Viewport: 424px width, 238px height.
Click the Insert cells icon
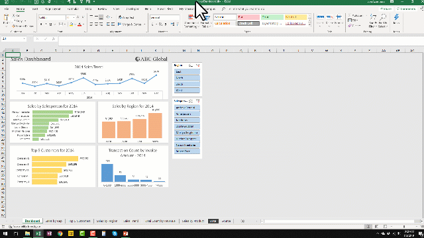pyautogui.click(x=320, y=17)
